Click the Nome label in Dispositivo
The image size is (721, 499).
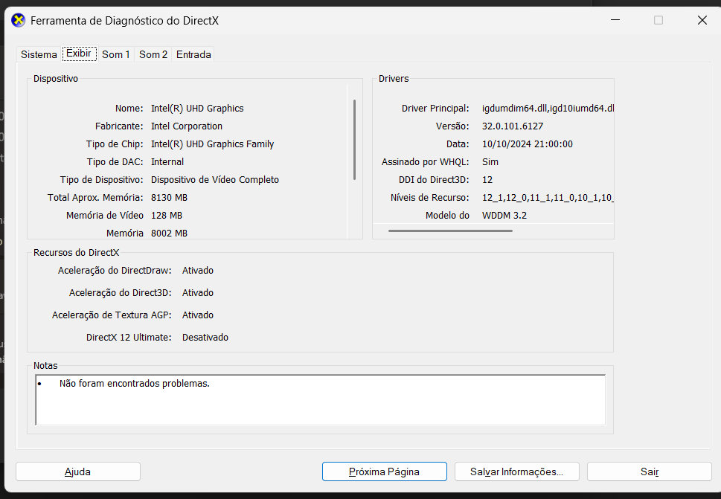129,109
